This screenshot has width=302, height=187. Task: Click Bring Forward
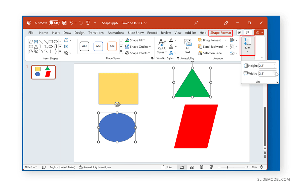210,40
